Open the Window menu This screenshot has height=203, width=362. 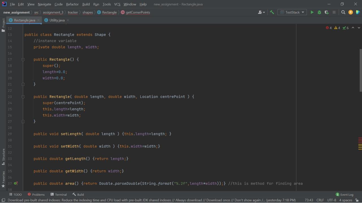point(130,4)
